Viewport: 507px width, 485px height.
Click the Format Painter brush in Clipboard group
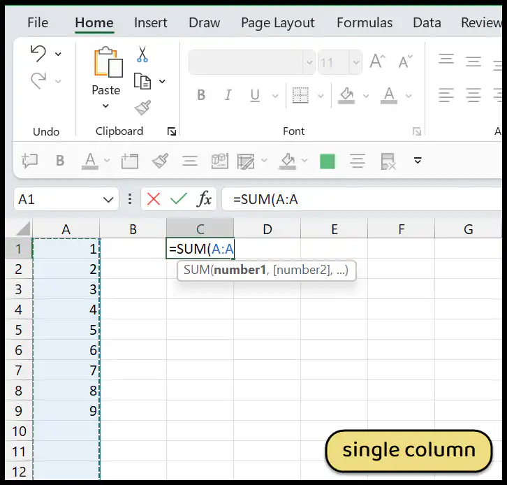pos(142,108)
